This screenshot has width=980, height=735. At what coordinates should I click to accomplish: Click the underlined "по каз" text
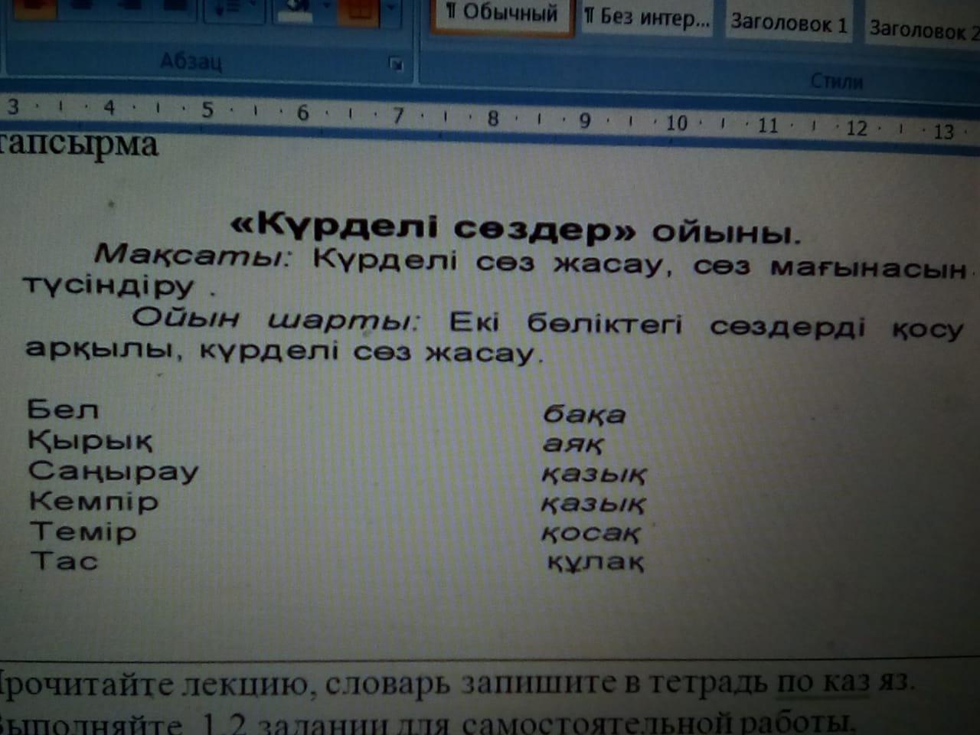click(x=822, y=681)
